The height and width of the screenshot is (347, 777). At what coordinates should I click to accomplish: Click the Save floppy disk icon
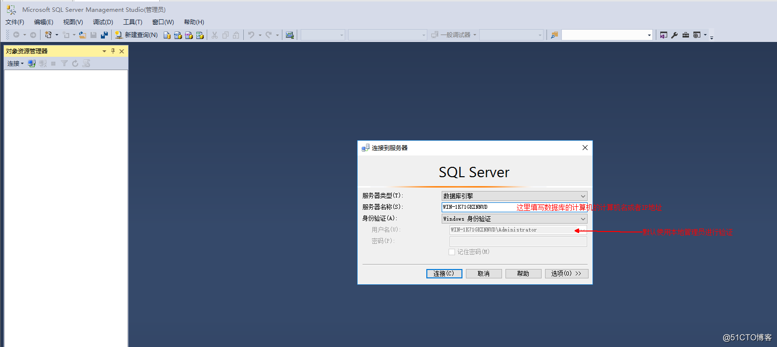[x=93, y=35]
